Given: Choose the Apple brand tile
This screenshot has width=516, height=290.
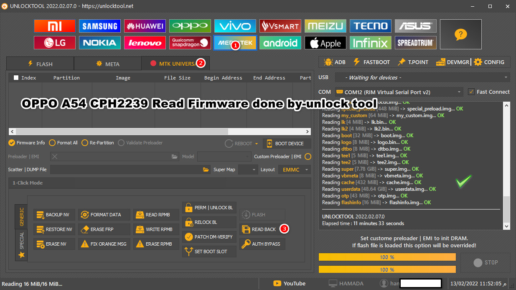Looking at the screenshot, I should click(x=325, y=43).
